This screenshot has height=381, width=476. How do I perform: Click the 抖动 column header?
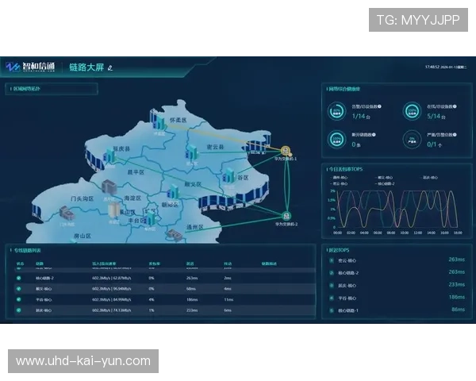[228, 264]
